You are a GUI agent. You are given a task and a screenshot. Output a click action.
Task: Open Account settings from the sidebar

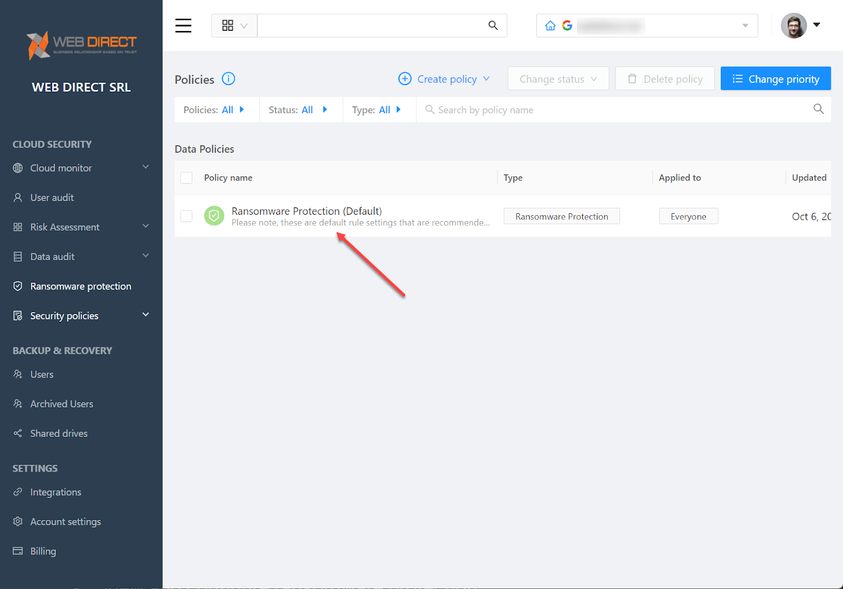(65, 521)
